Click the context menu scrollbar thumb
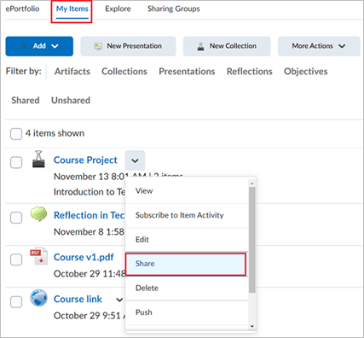The height and width of the screenshot is (338, 364). point(251,240)
